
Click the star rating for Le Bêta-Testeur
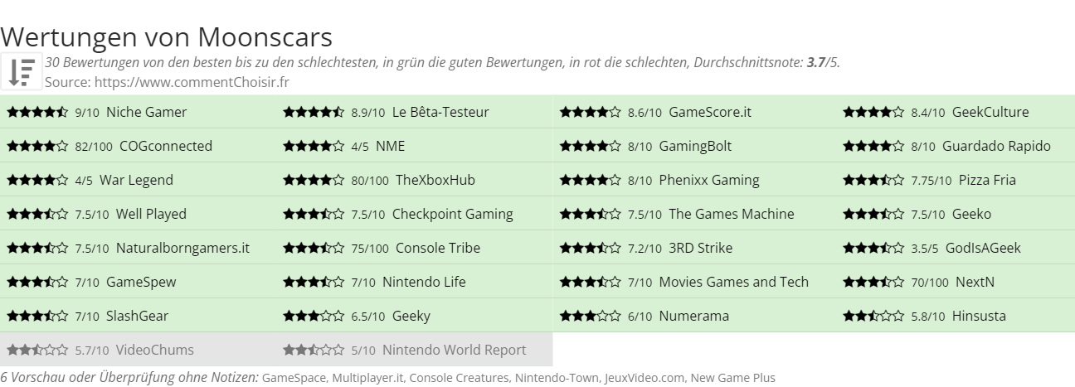[x=314, y=112]
